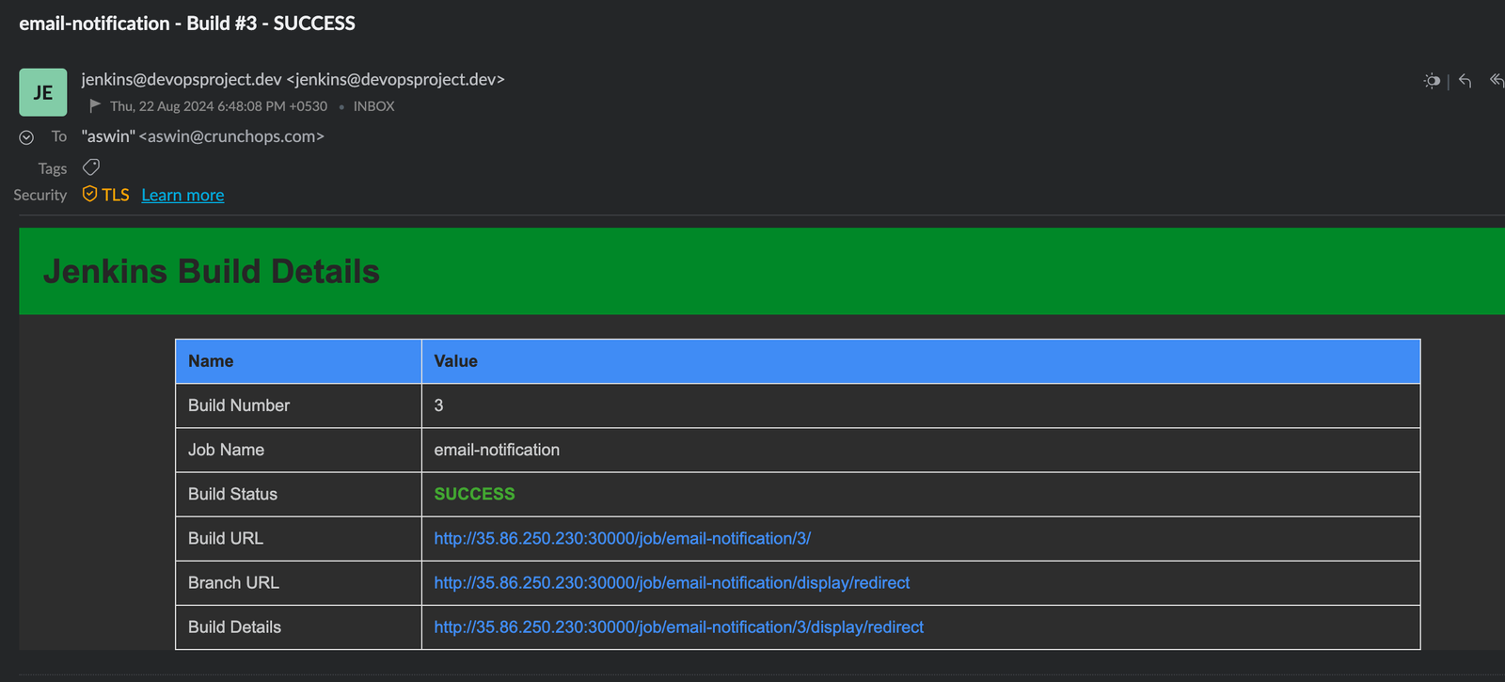Click the Build Status row label

click(x=232, y=494)
